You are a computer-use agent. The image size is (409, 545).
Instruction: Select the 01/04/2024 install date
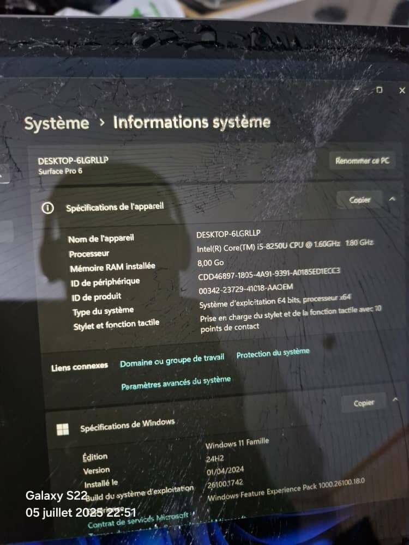click(x=225, y=471)
